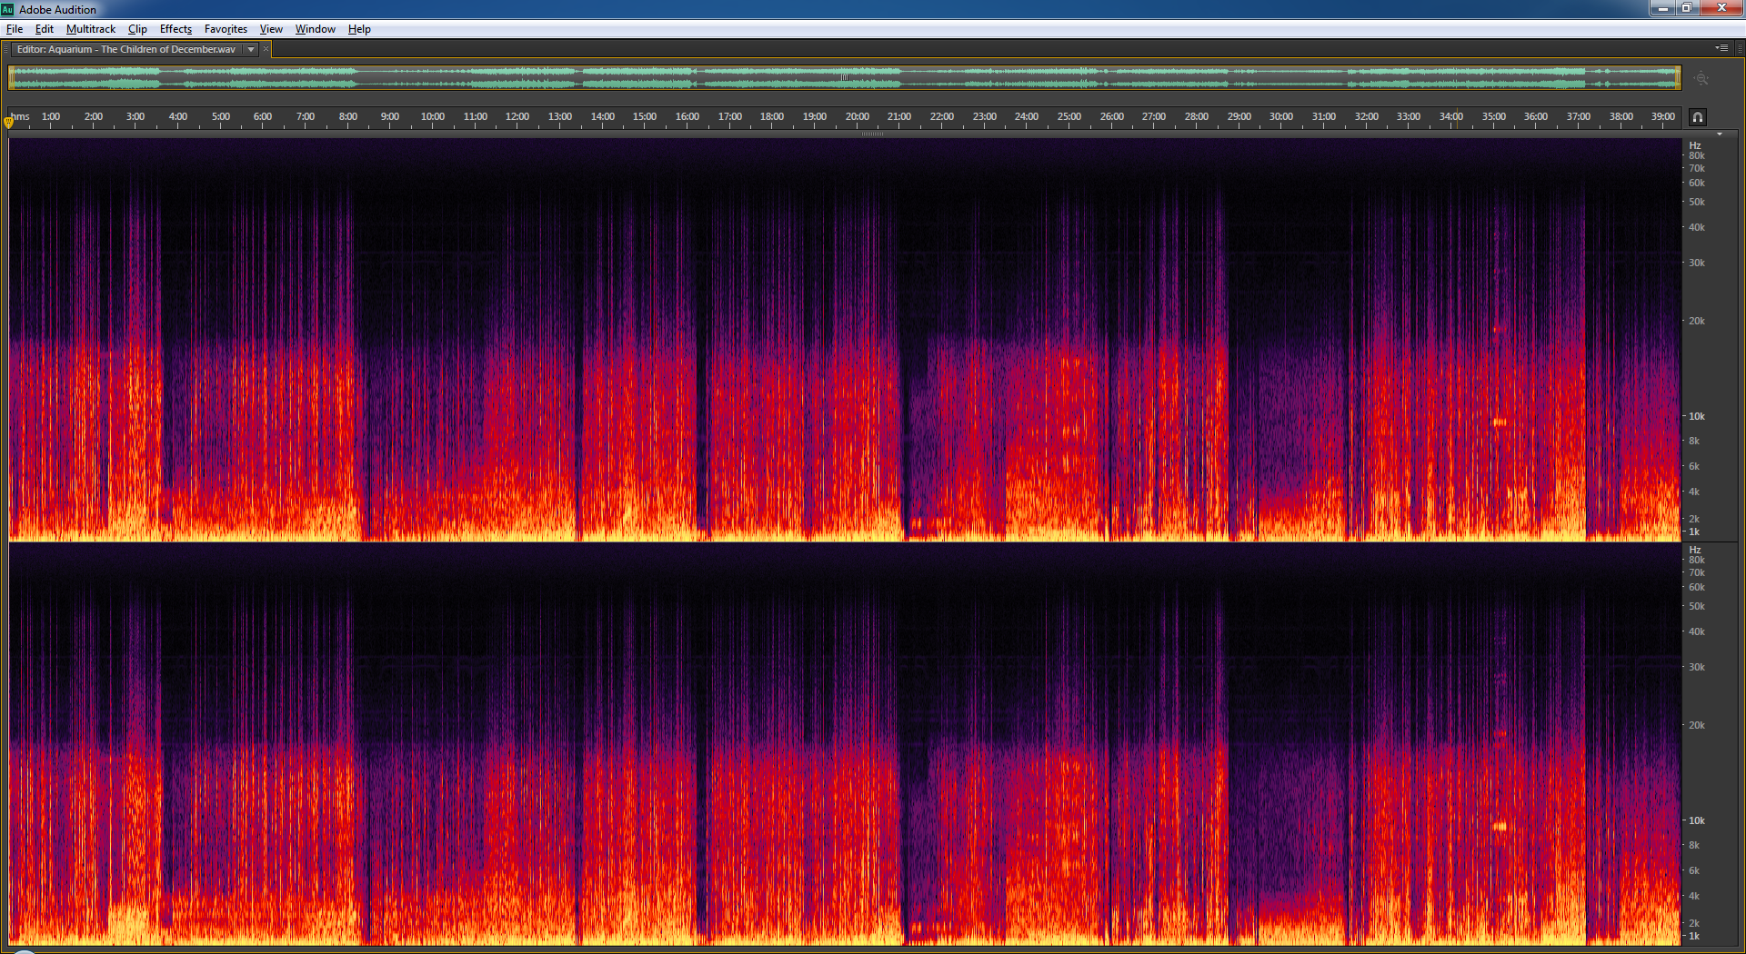The width and height of the screenshot is (1746, 954).
Task: Restore down the Adobe Audition window
Action: [x=1685, y=8]
